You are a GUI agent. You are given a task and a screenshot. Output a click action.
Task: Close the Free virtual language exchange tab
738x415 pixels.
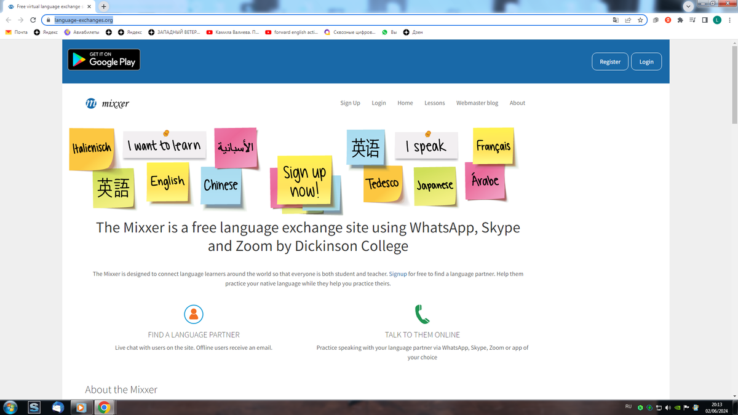pyautogui.click(x=89, y=7)
